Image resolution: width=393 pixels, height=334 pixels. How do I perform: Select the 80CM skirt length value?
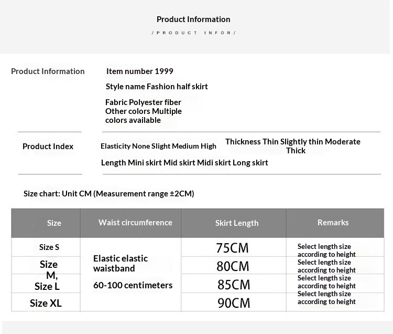pos(233,266)
